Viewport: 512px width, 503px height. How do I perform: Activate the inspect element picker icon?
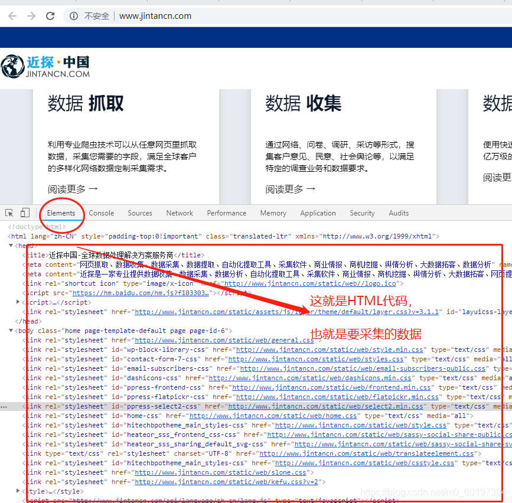[9, 213]
